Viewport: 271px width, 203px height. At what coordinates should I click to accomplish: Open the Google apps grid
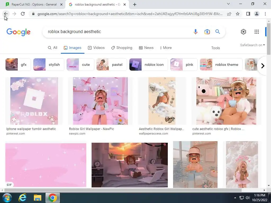point(257,32)
